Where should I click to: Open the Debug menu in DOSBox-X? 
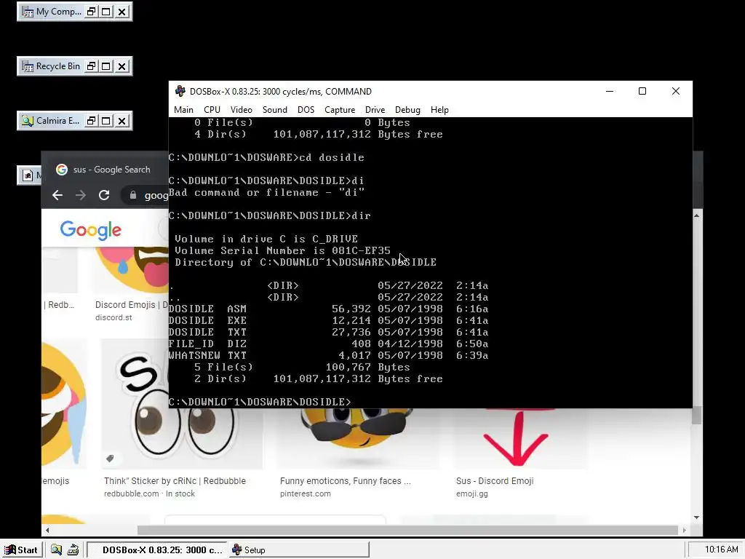coord(407,110)
